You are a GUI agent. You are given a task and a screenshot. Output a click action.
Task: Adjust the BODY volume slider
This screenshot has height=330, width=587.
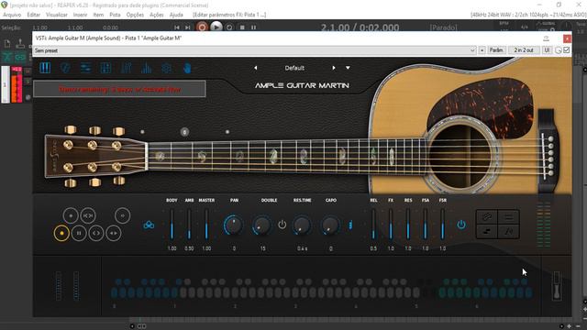coord(172,225)
